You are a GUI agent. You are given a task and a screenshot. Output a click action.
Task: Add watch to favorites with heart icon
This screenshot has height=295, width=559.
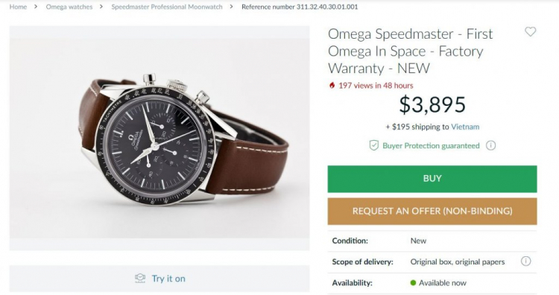pos(530,32)
